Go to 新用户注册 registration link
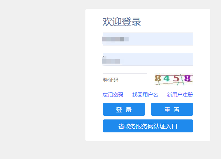This screenshot has width=221, height=159. pos(180,95)
